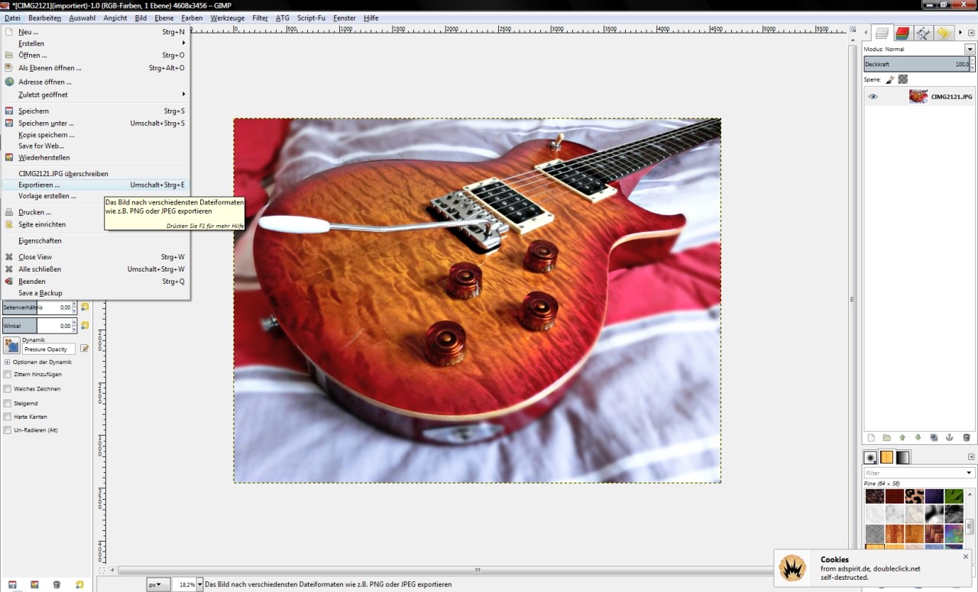This screenshot has height=592, width=978.
Task: Click the patterns list vertical scrollbar
Action: tap(970, 526)
